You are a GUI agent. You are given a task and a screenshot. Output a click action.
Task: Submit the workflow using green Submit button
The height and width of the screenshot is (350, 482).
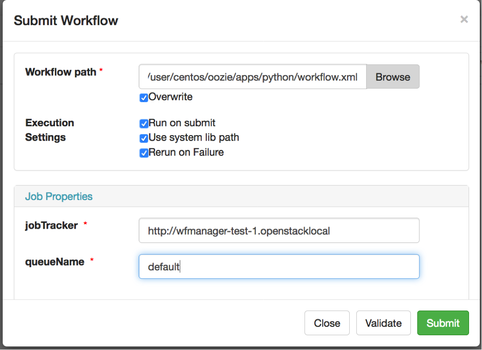[443, 323]
